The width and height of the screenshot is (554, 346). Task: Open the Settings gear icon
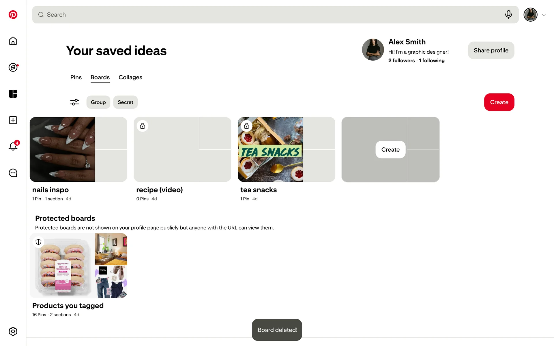tap(13, 331)
